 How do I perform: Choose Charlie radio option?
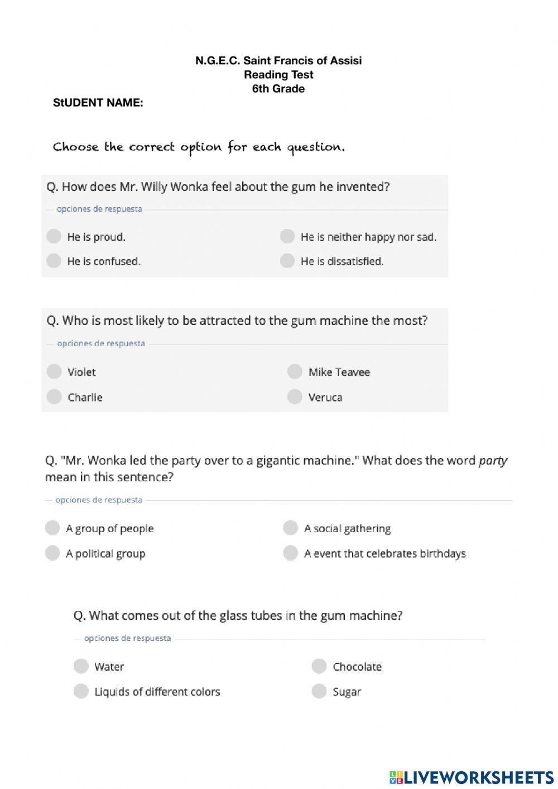tap(54, 396)
